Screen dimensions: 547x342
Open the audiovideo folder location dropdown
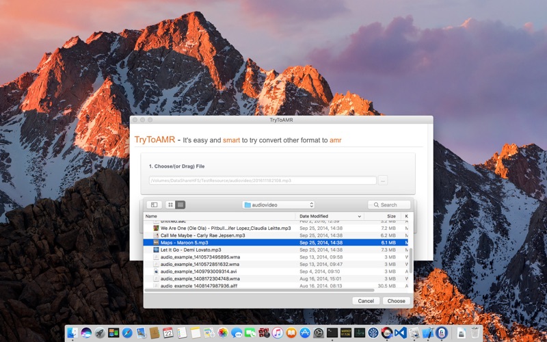(278, 205)
